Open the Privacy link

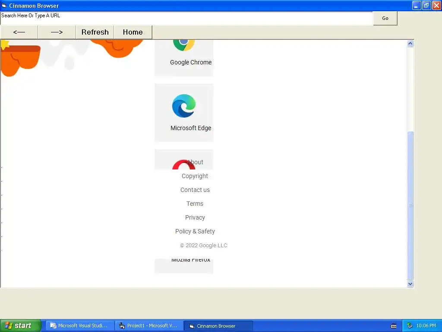click(195, 217)
